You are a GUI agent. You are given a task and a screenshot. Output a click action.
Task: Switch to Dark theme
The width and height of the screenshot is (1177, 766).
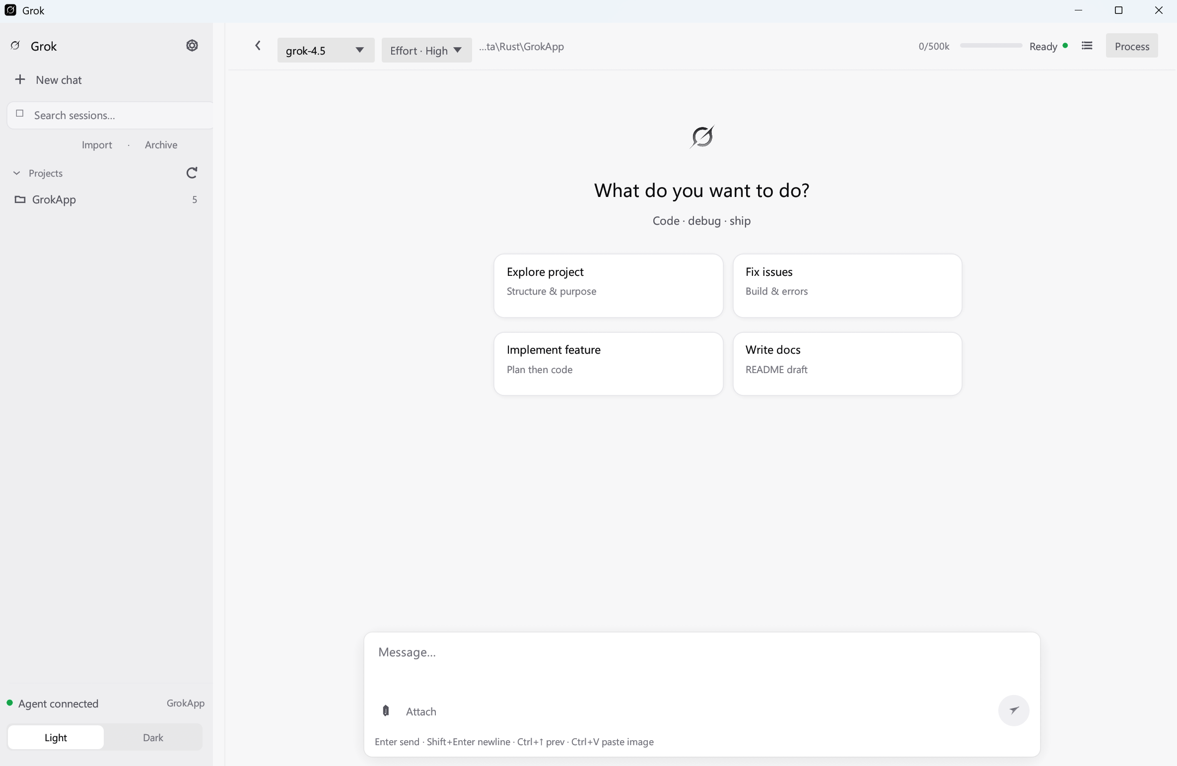click(153, 737)
